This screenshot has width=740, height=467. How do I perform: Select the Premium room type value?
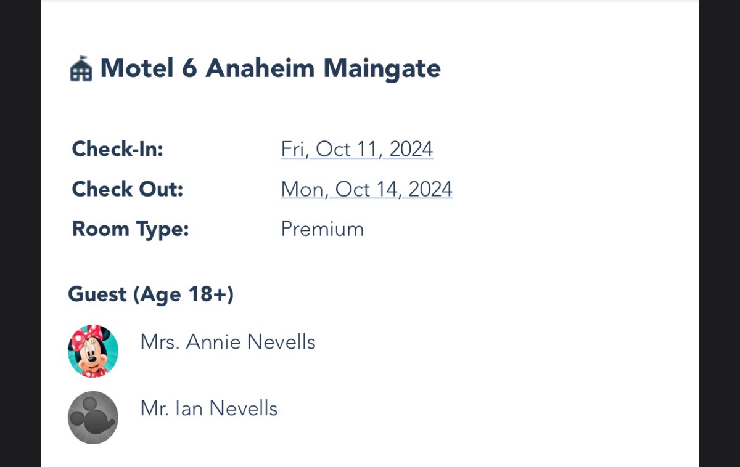tap(322, 229)
